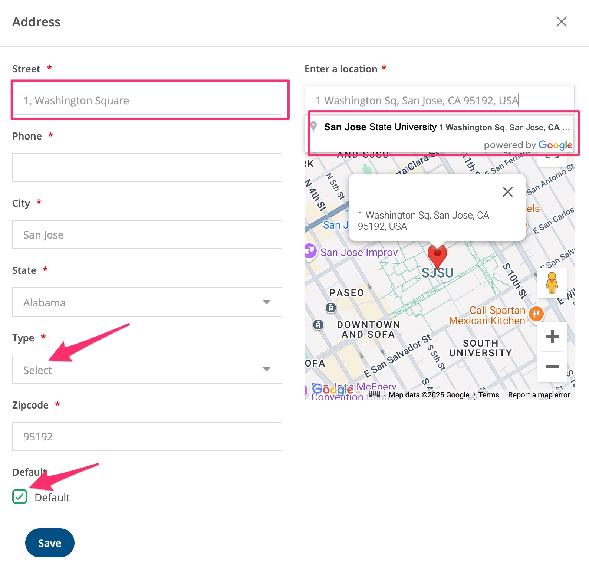Zoom in on the map
The height and width of the screenshot is (587, 589).
click(552, 337)
